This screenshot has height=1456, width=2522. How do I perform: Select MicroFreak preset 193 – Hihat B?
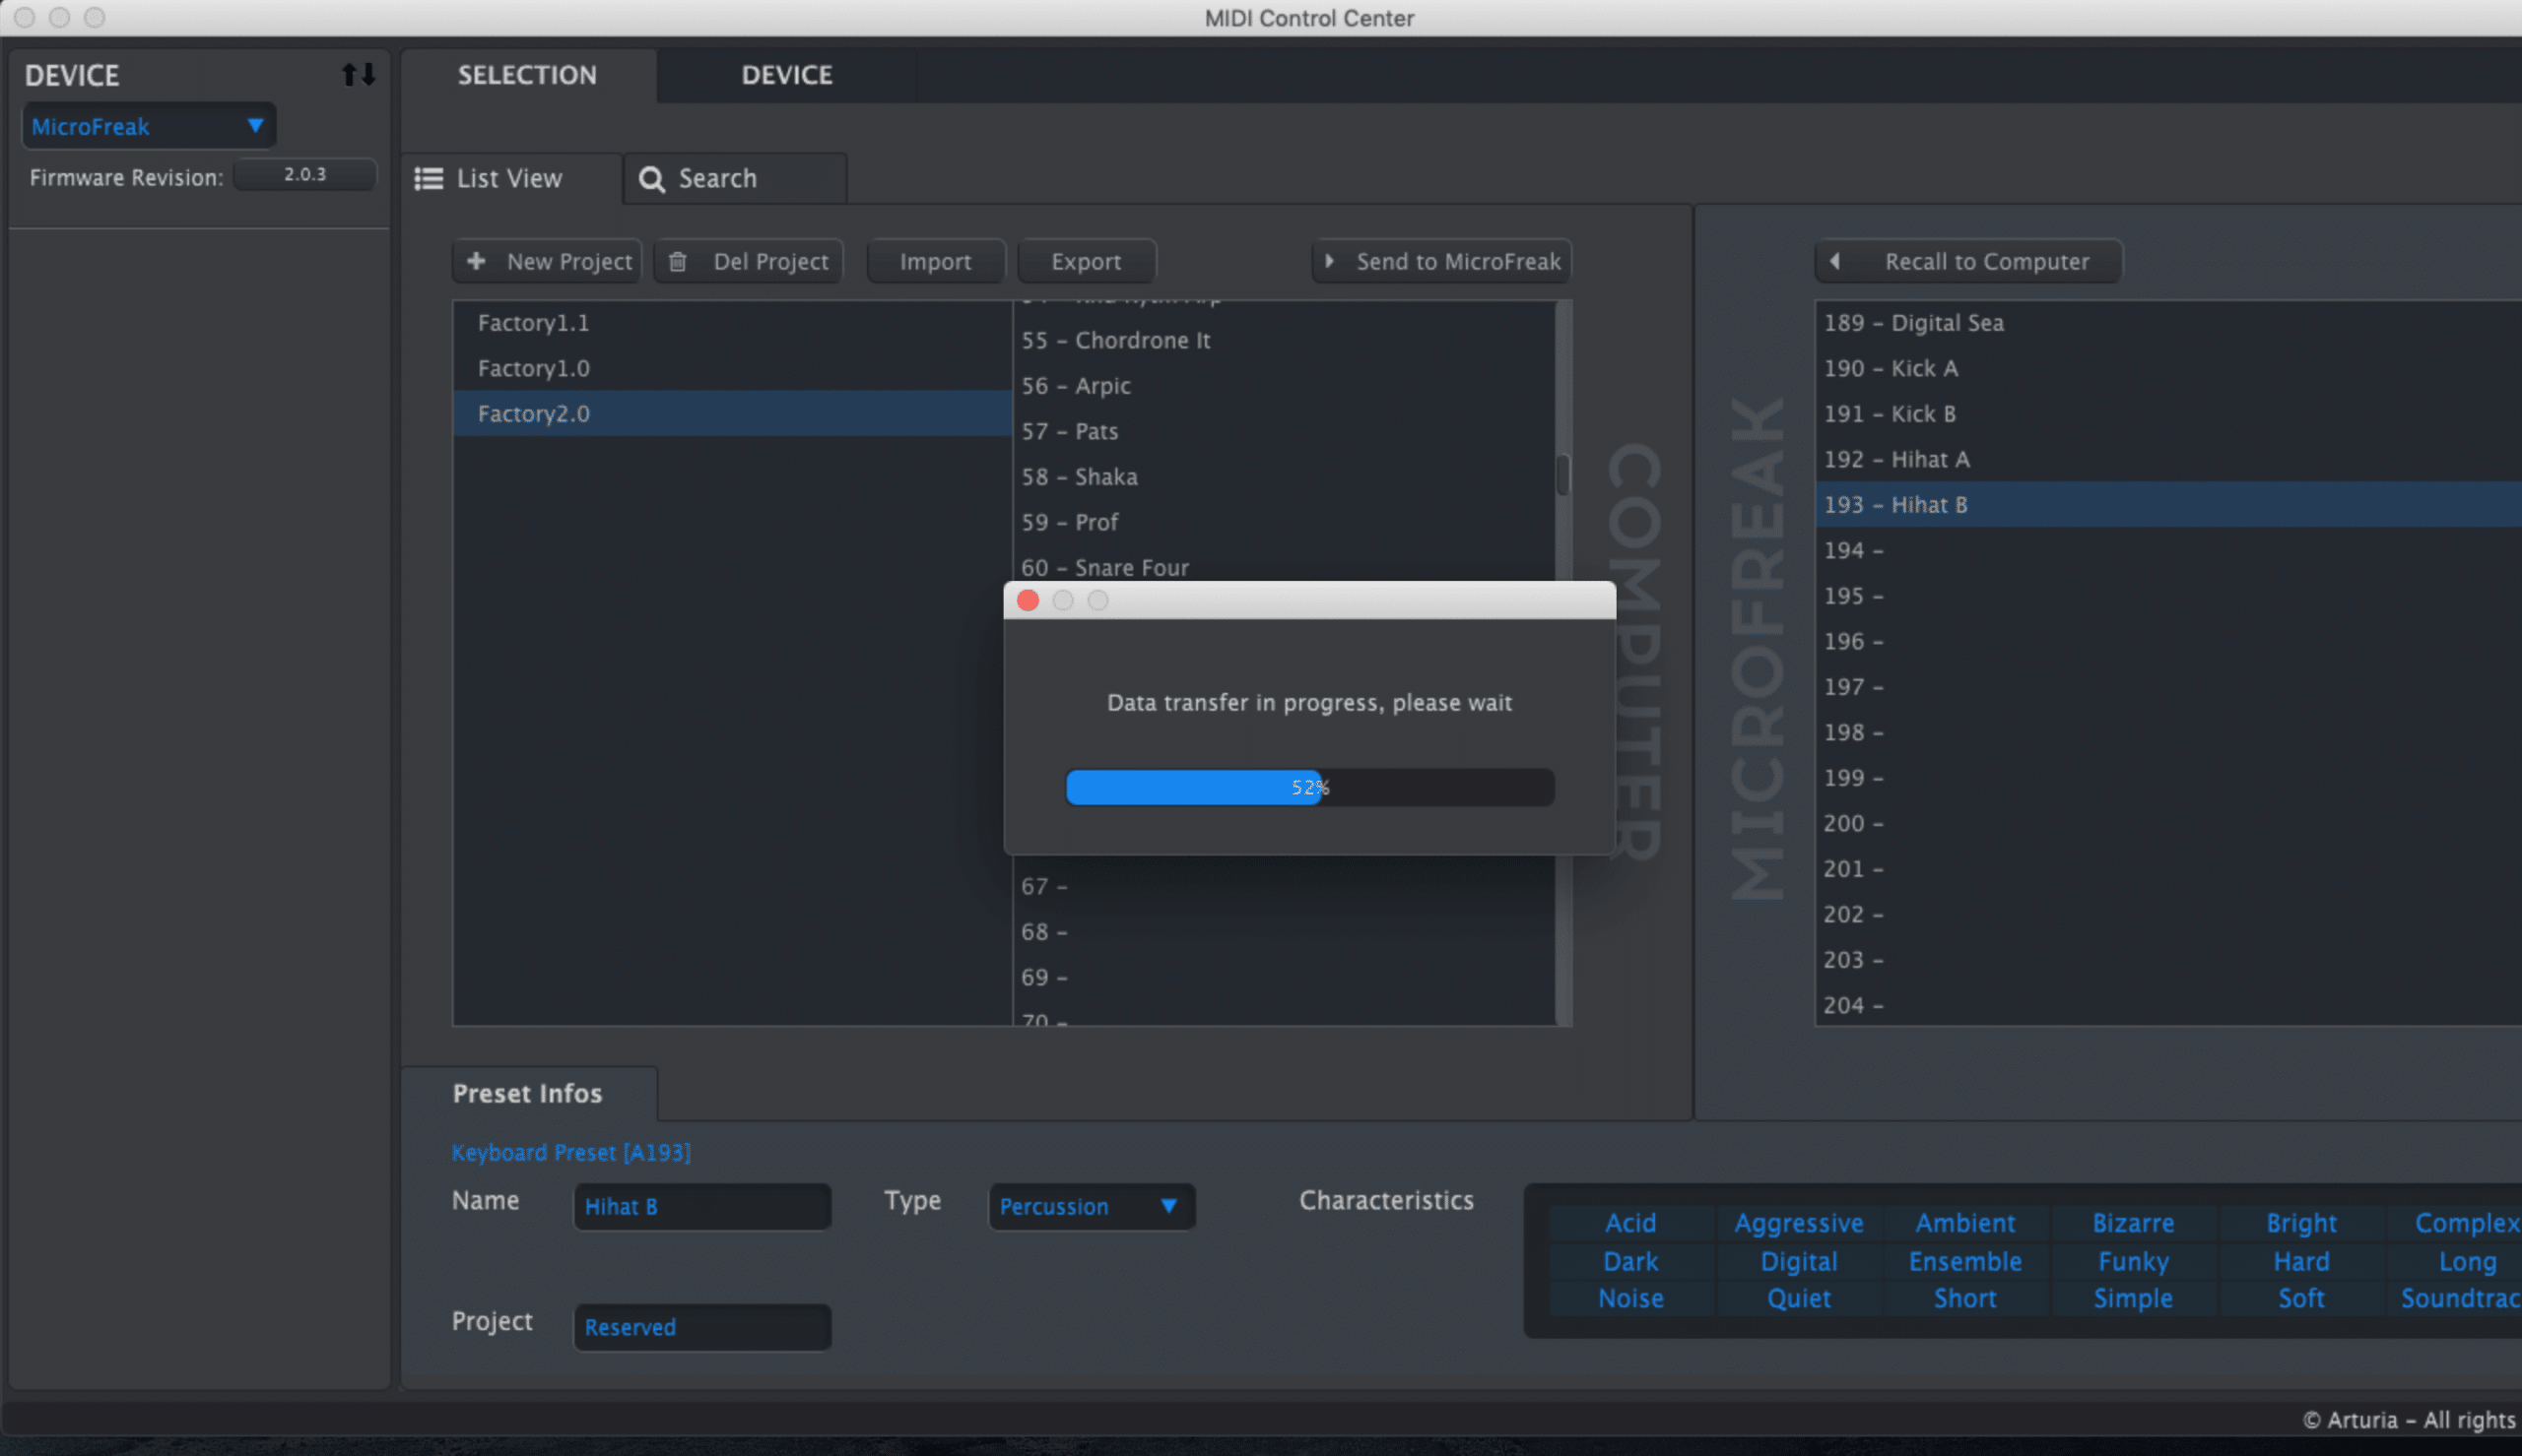(2169, 504)
